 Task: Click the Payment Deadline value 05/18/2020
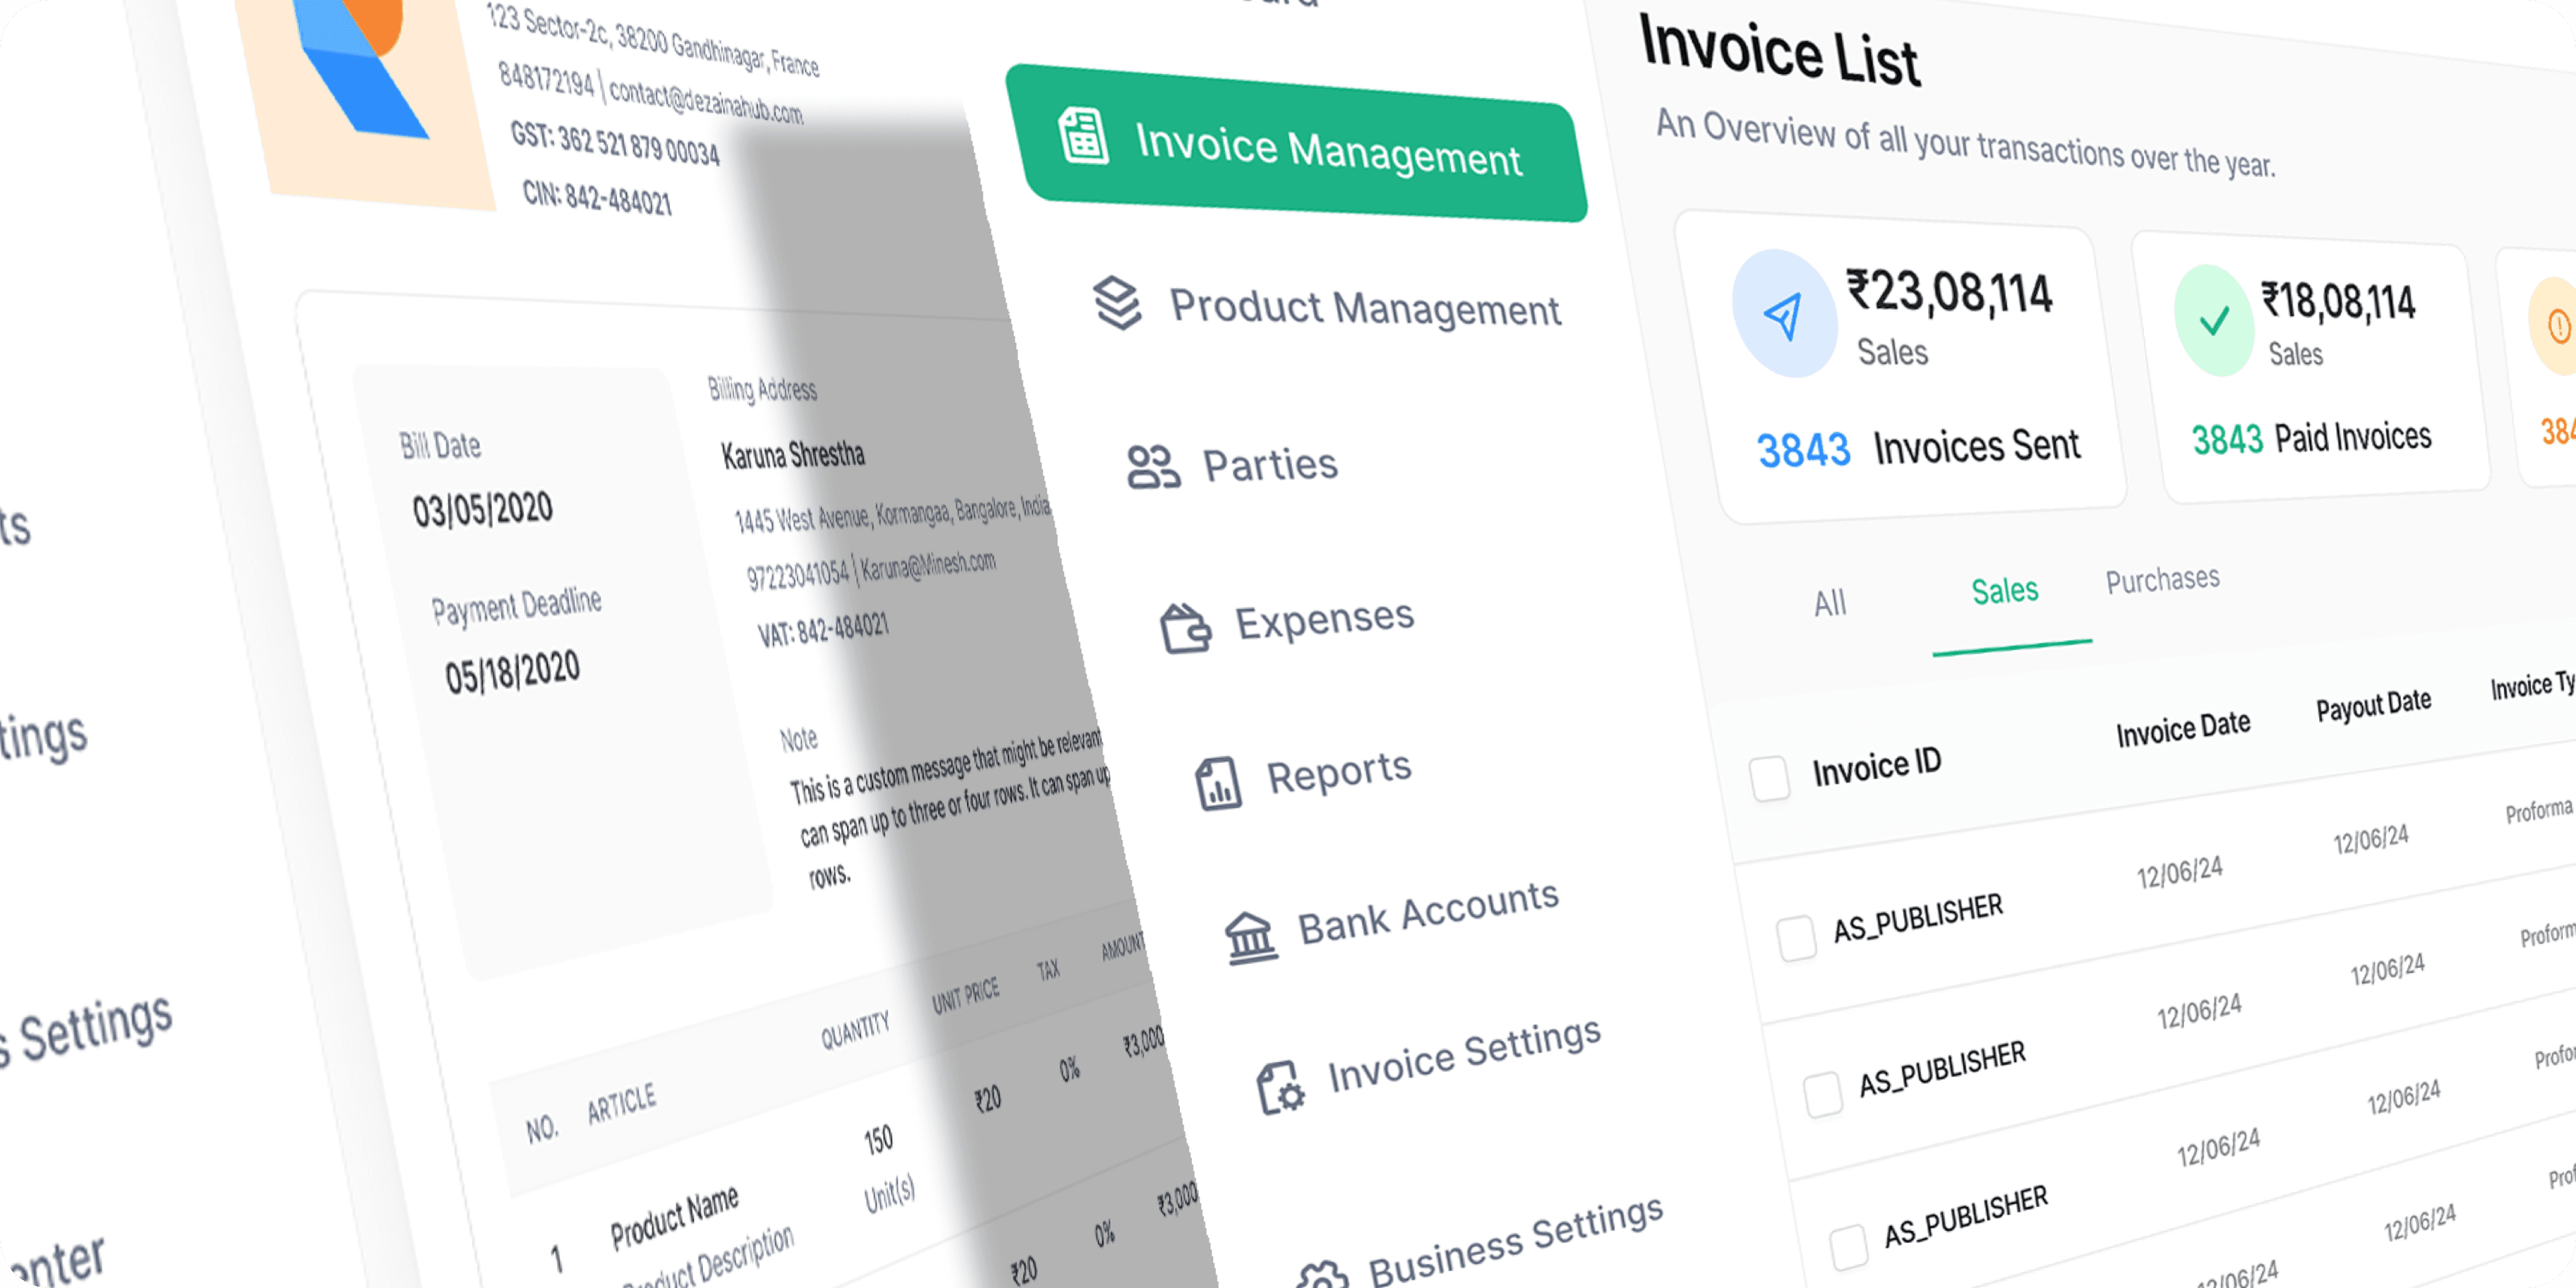(512, 672)
